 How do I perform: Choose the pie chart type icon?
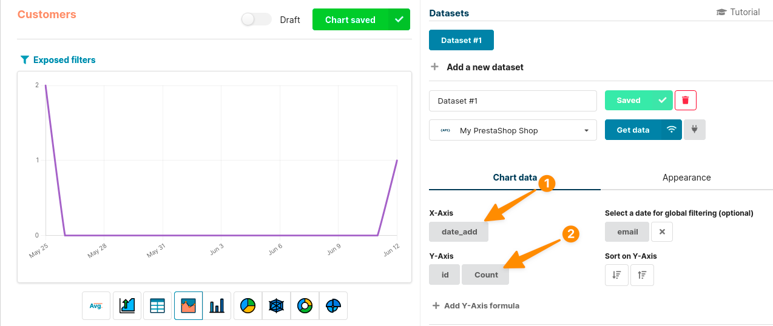248,306
